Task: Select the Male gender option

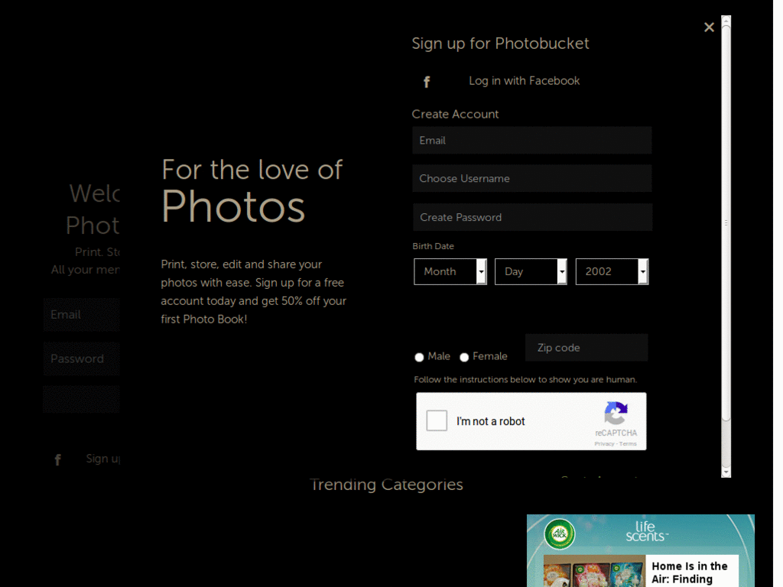Action: 419,356
